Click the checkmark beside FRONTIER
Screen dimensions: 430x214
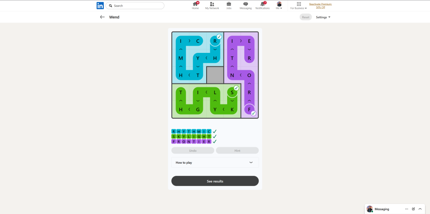point(215,141)
